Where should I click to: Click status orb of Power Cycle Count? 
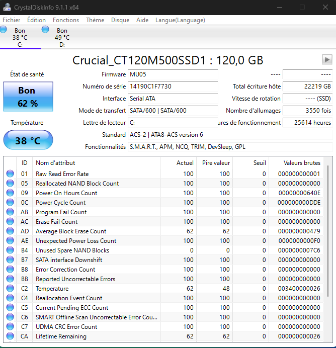10,202
